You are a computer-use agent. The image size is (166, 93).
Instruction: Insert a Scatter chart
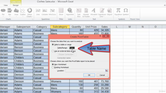23,12
